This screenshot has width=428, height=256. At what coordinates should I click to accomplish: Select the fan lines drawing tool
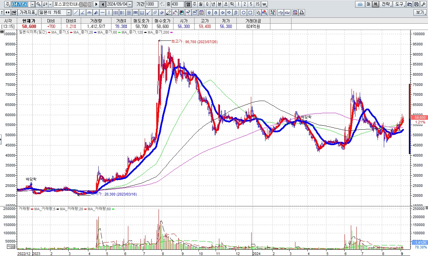pos(96,13)
